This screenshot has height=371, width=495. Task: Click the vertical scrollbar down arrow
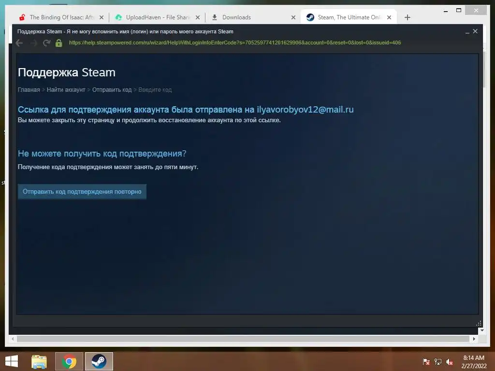point(482,330)
